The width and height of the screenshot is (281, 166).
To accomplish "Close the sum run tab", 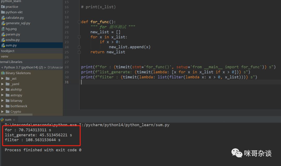I will [x=14, y=120].
